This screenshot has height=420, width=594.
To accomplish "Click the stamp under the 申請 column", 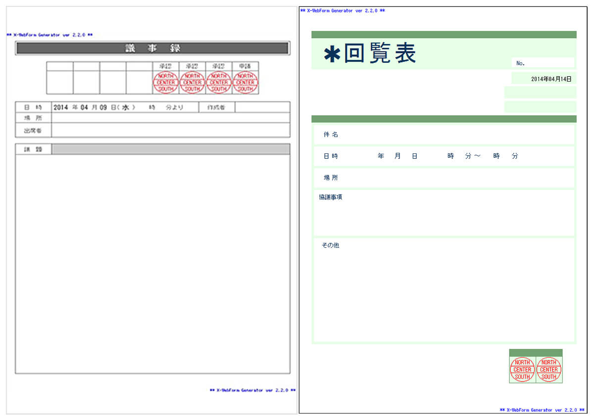I will (x=245, y=82).
